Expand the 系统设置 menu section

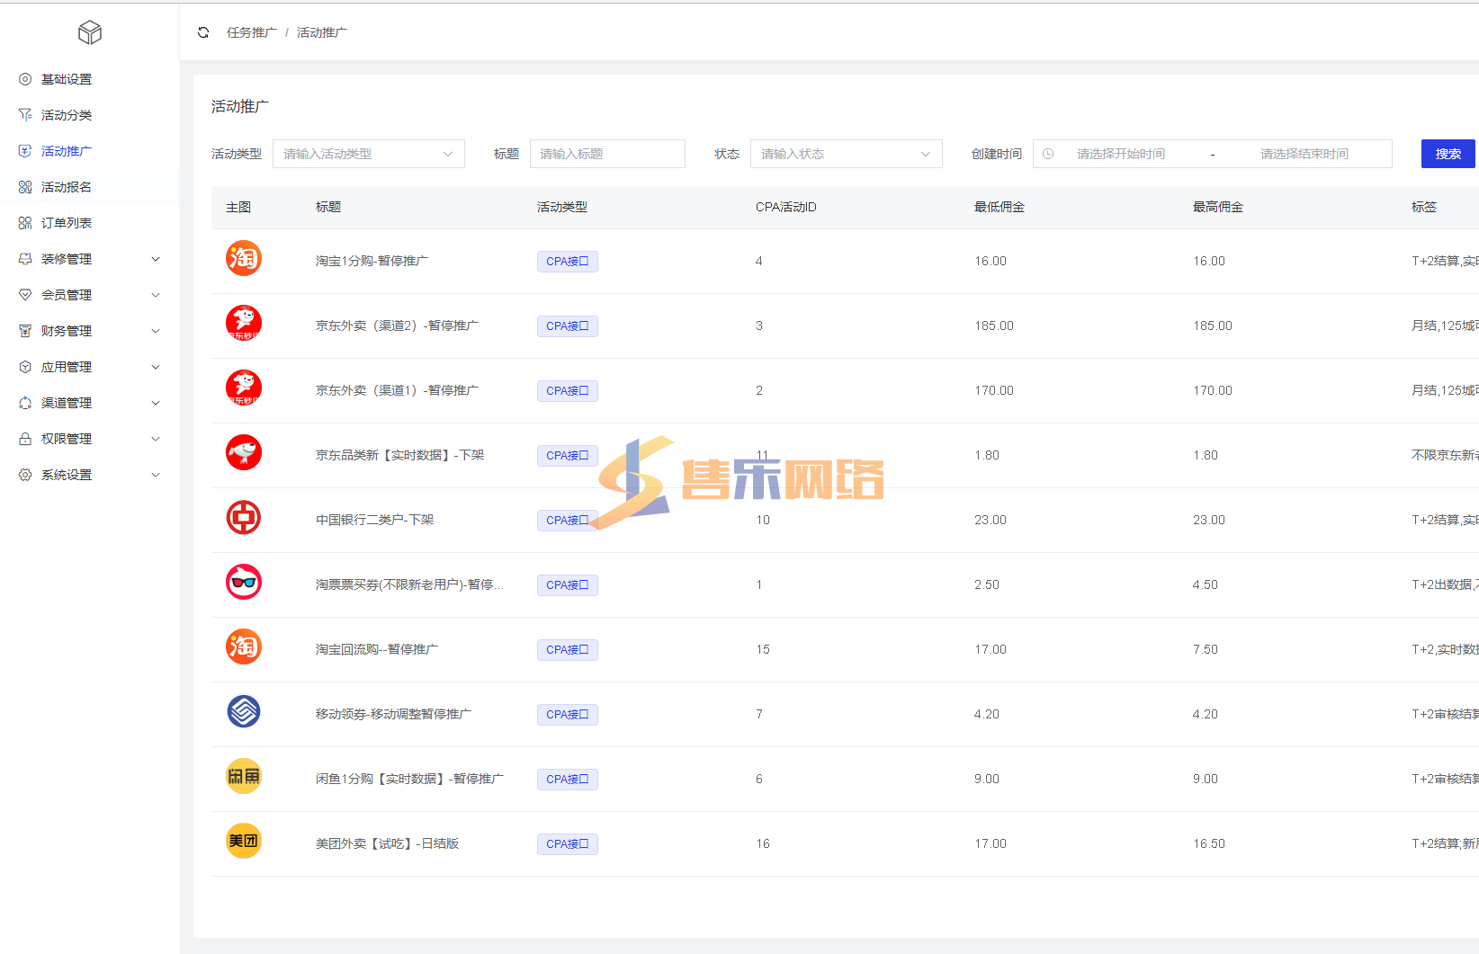tap(89, 475)
